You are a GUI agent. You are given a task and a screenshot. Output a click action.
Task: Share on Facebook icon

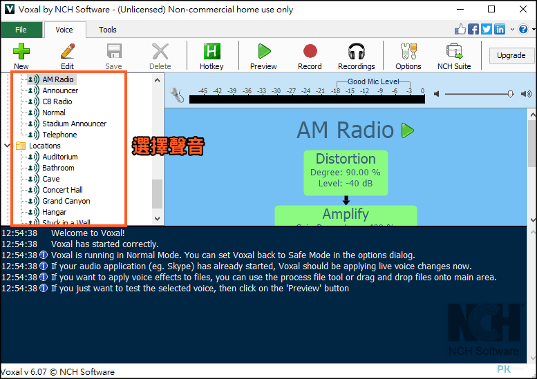(x=473, y=29)
